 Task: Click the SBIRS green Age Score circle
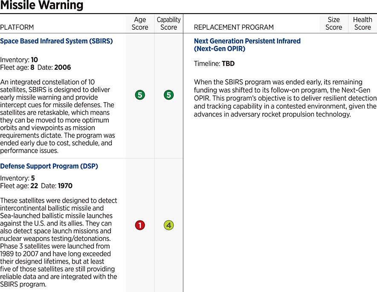click(140, 95)
